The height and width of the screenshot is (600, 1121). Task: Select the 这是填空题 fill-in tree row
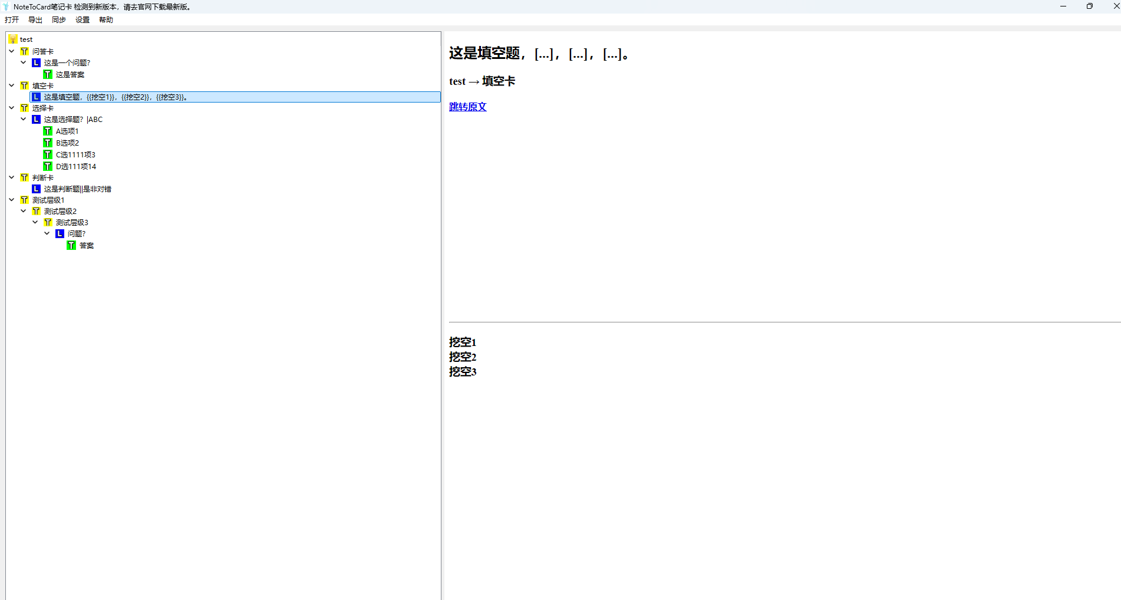pyautogui.click(x=235, y=97)
